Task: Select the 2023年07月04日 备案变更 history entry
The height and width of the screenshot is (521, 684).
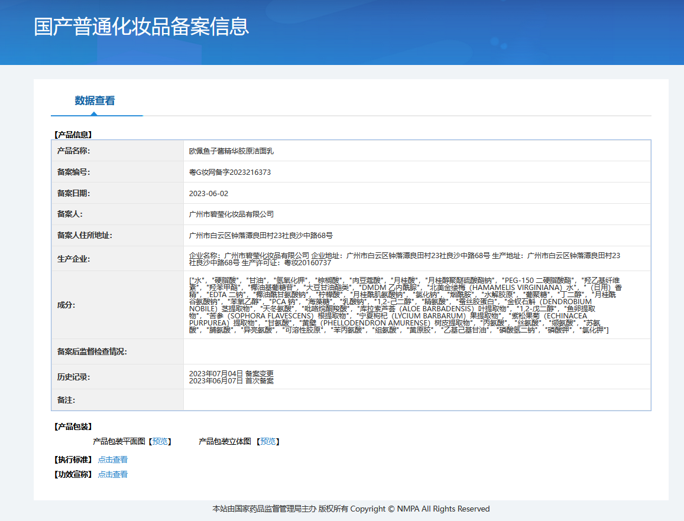Action: [x=231, y=373]
